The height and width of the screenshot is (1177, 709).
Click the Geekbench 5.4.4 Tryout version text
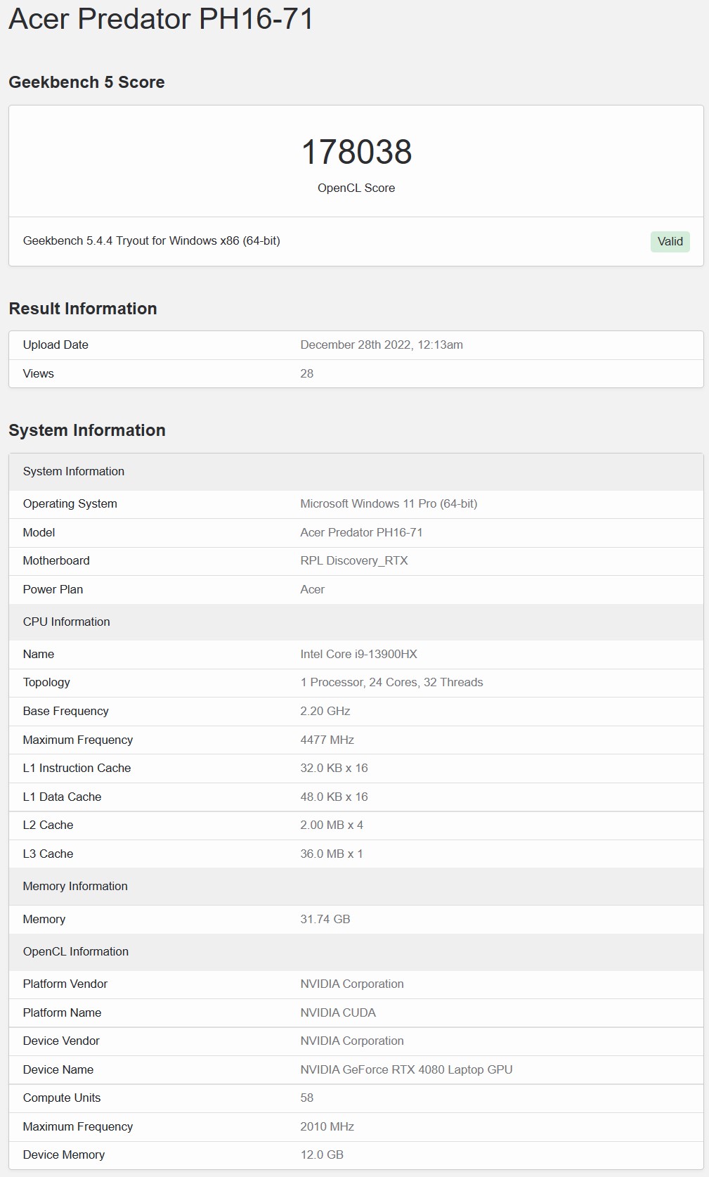[152, 240]
